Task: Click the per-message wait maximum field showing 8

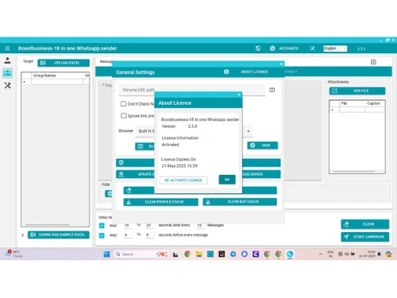Action: (149, 235)
